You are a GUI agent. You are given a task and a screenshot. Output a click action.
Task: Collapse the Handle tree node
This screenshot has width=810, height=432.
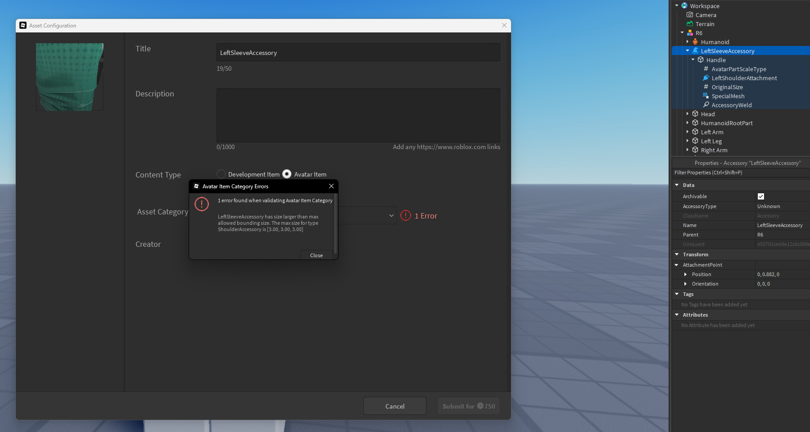tap(693, 60)
